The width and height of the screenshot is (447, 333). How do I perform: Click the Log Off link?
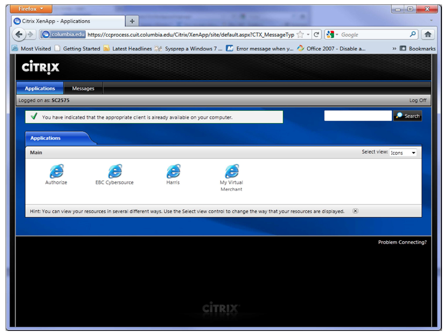point(418,100)
